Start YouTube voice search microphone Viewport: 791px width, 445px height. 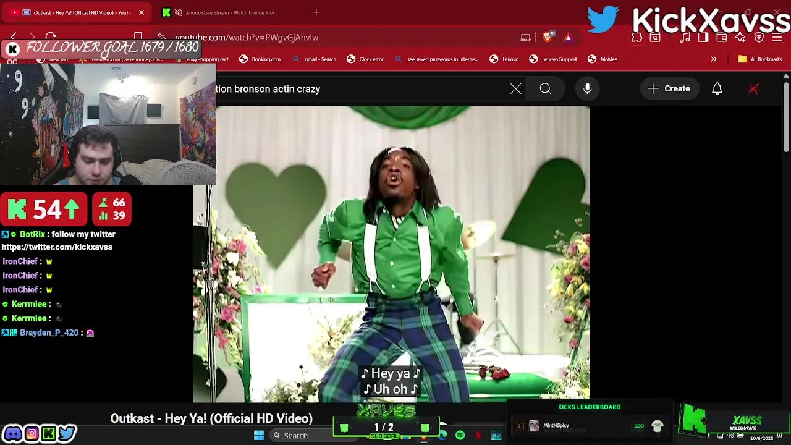[588, 89]
